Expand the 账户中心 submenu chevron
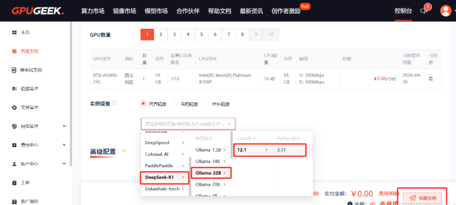456x205 pixels. [x=64, y=164]
